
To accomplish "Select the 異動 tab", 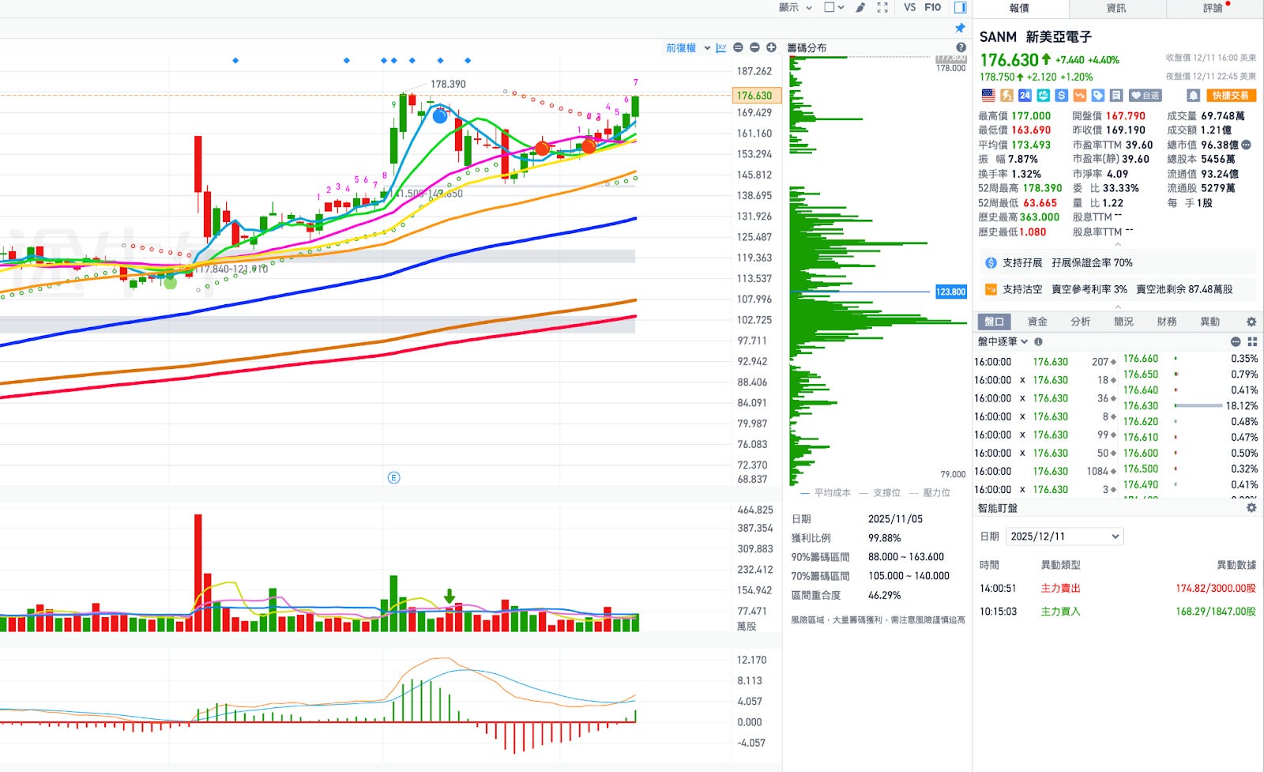I will [x=1210, y=322].
